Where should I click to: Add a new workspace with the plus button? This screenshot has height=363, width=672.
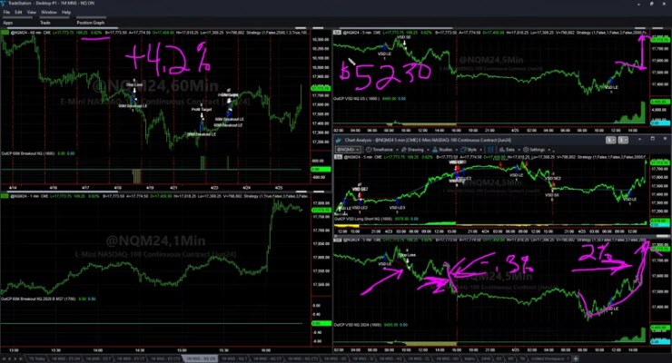pyautogui.click(x=577, y=358)
